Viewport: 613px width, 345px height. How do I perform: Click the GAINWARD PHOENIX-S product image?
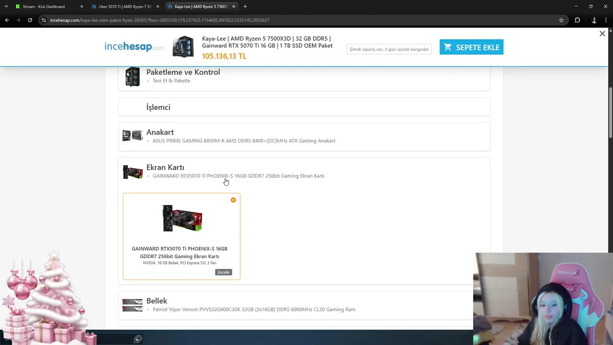182,218
